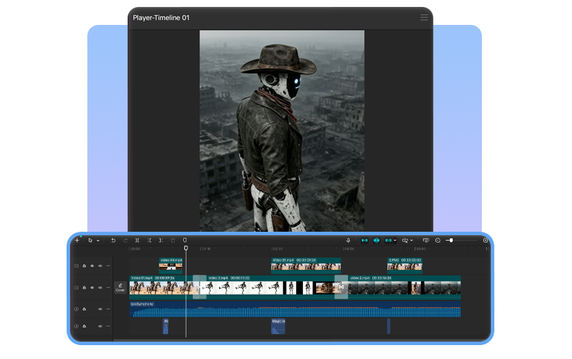Redo the last undone edit

125,240
